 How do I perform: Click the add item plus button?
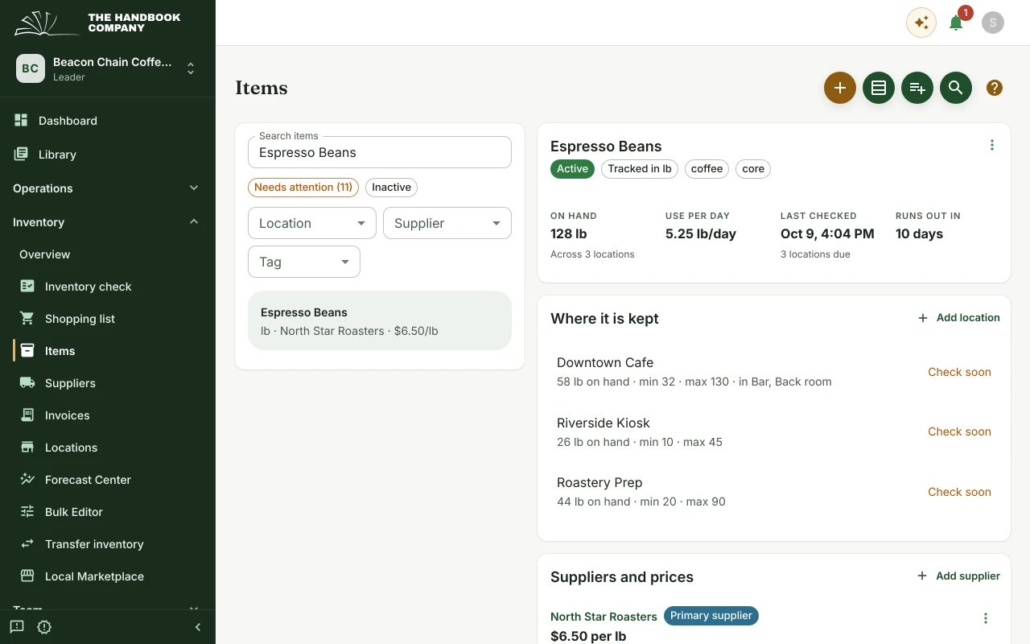[x=840, y=88]
